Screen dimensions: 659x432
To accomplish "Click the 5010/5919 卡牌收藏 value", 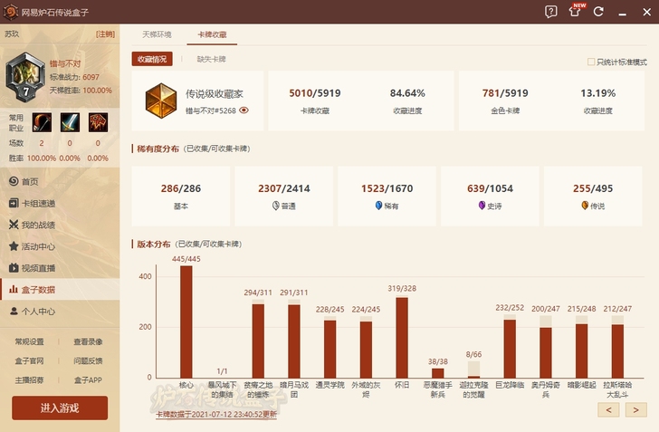I will coord(315,93).
